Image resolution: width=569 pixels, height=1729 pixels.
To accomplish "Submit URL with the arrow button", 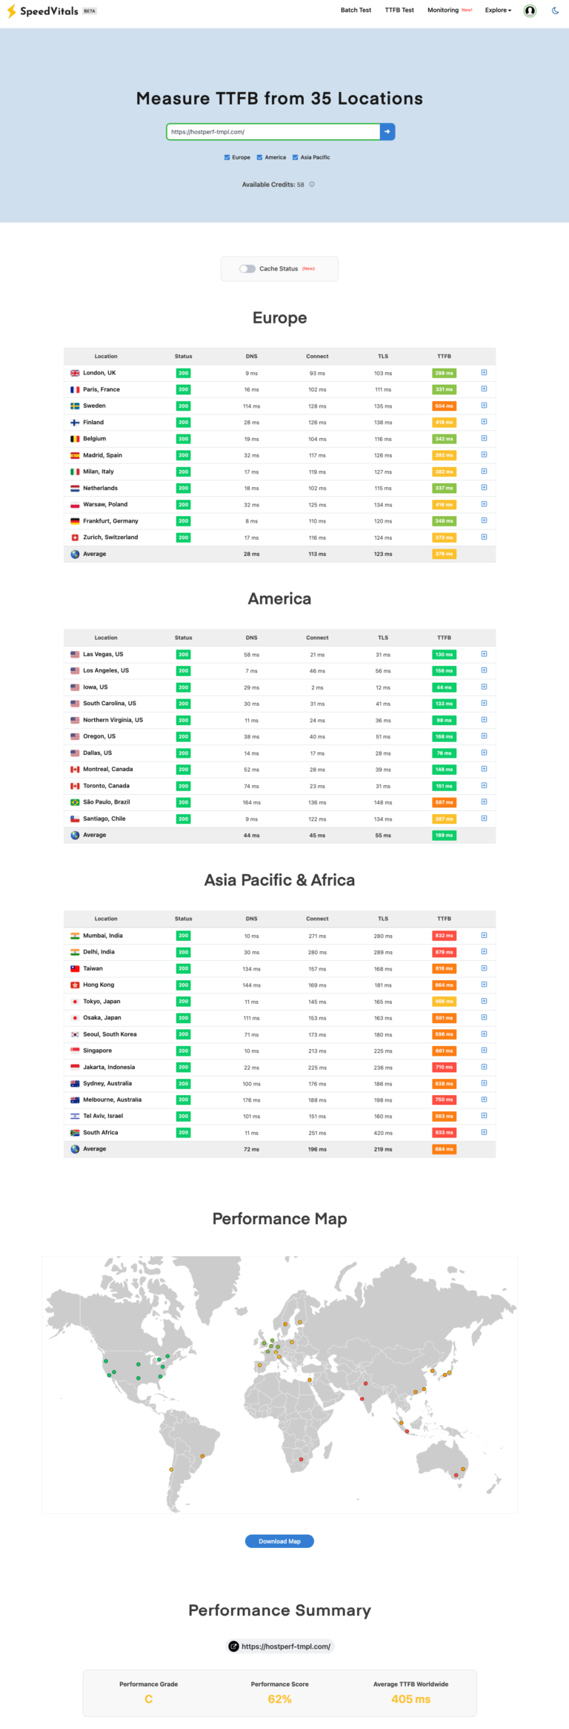I will [387, 132].
